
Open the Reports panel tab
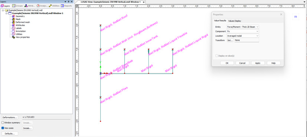click(66, 6)
